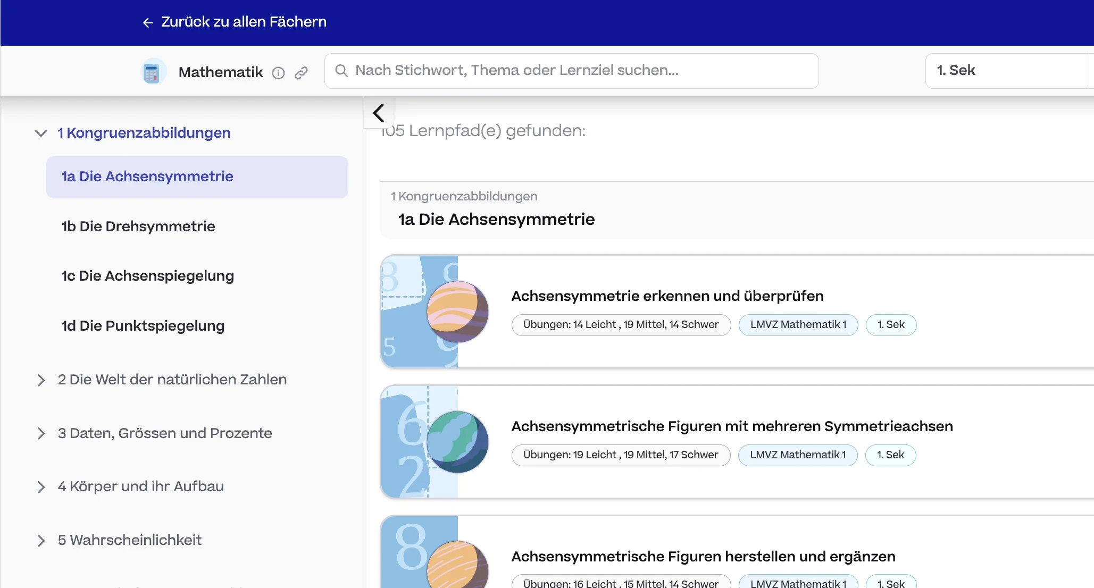1094x588 pixels.
Task: Expand 5 Wahrscheinlichkeit chapter
Action: click(41, 541)
